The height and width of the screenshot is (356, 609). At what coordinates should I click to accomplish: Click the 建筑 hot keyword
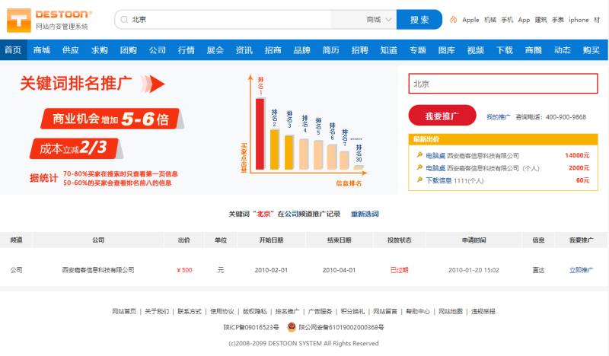pos(540,20)
